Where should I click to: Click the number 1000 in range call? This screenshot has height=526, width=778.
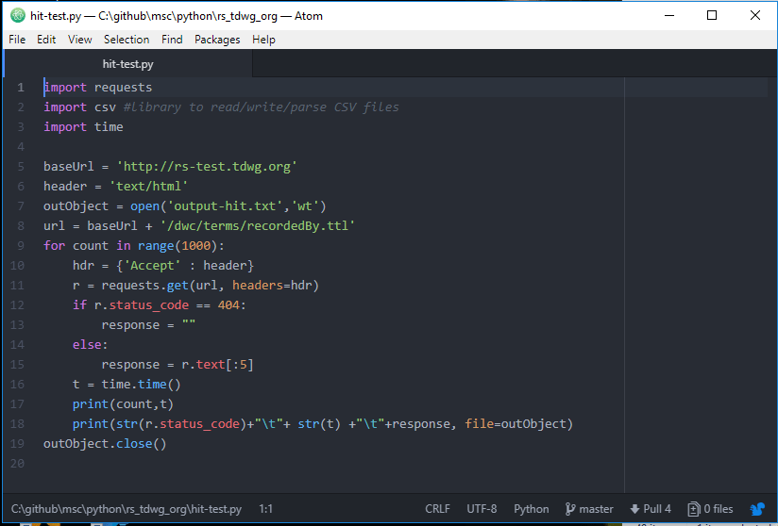196,246
